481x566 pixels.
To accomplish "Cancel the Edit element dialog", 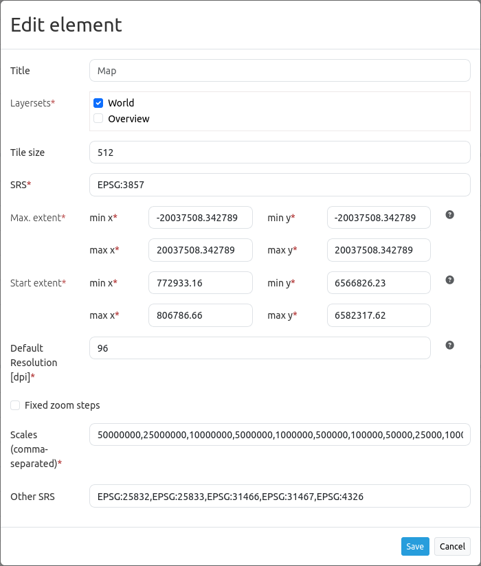I will 452,546.
